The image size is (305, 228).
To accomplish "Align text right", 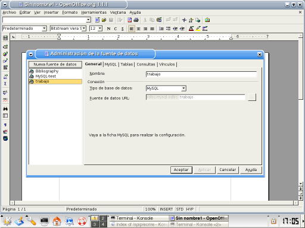I will click(145, 28).
